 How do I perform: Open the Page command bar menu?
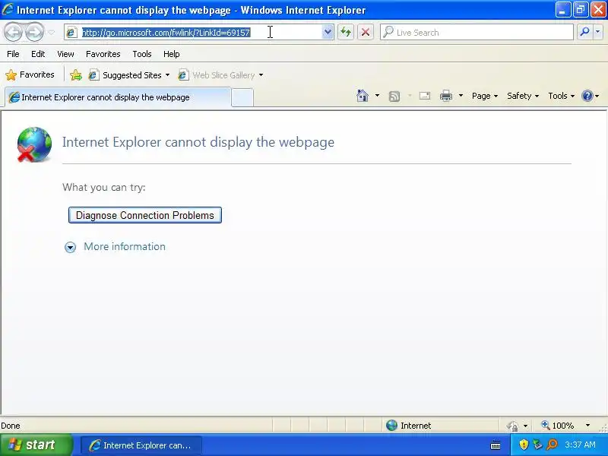[485, 96]
